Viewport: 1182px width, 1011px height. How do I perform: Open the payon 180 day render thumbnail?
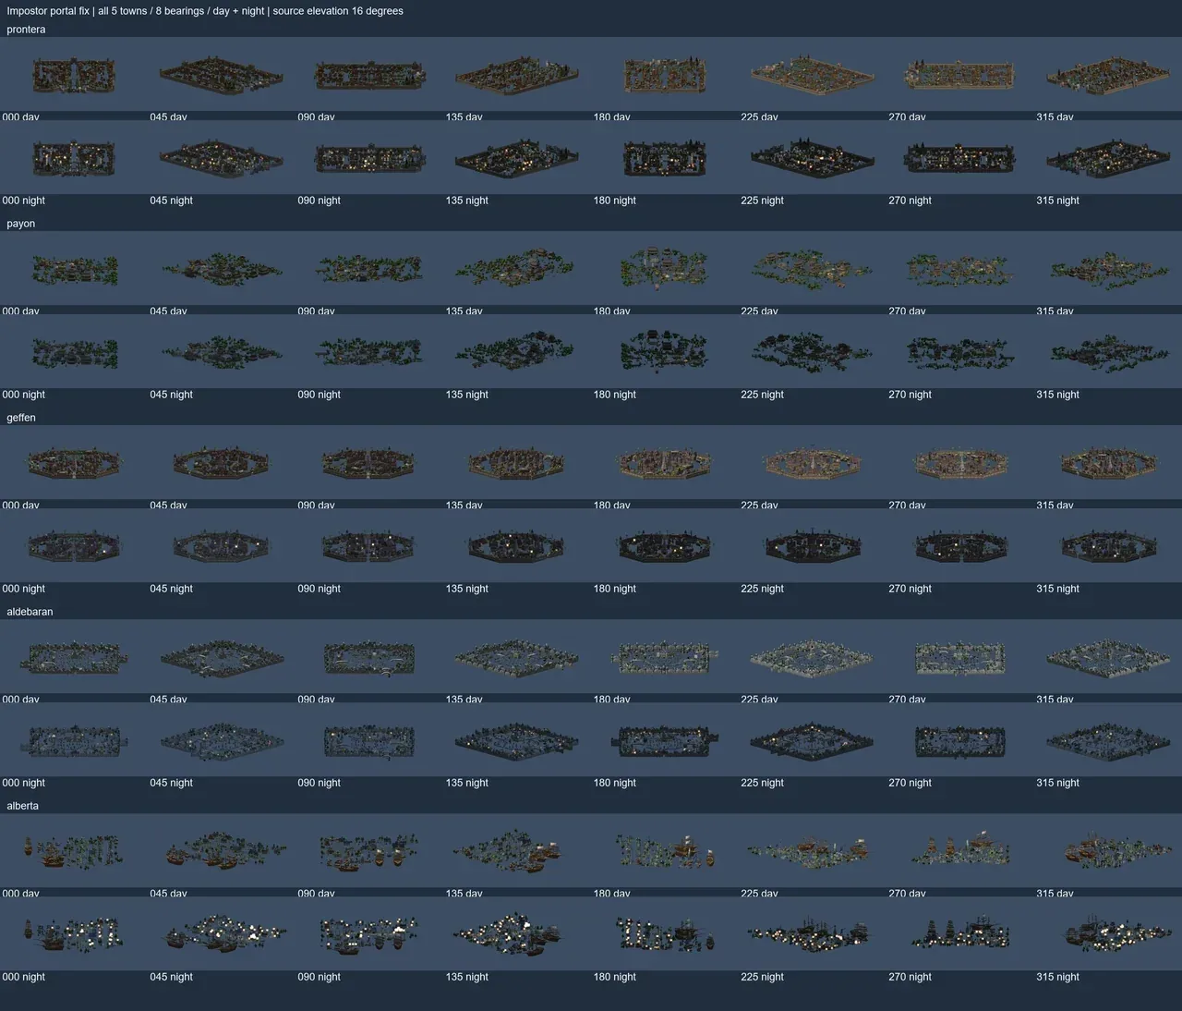665,268
